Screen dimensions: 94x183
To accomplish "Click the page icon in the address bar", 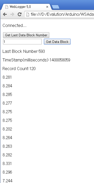I will (x=28, y=14).
